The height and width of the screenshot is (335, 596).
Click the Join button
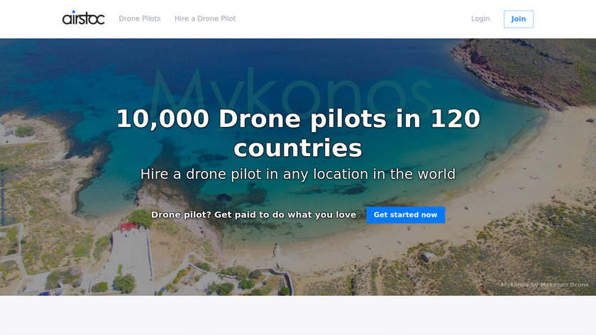[519, 19]
